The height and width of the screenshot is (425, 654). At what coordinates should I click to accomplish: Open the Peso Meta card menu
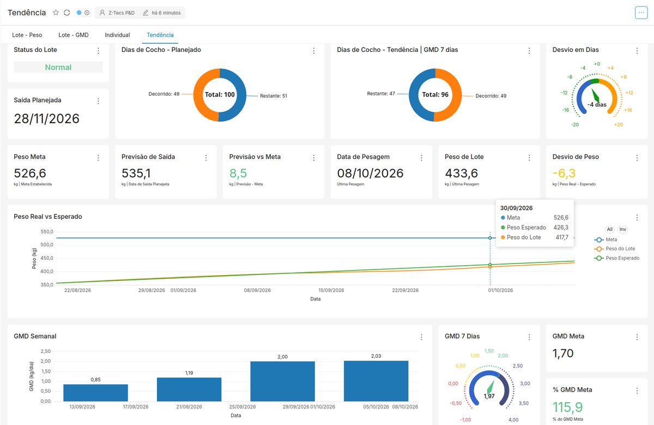pos(99,158)
